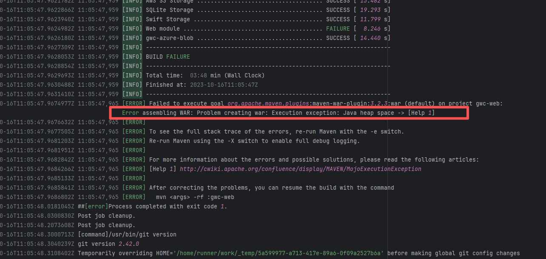Click the After correcting the problems line
Viewport: 546px width, 259px height.
(x=271, y=188)
